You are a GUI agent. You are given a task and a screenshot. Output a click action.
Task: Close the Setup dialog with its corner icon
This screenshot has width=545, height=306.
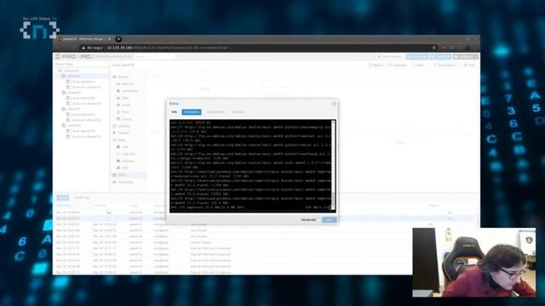point(334,104)
